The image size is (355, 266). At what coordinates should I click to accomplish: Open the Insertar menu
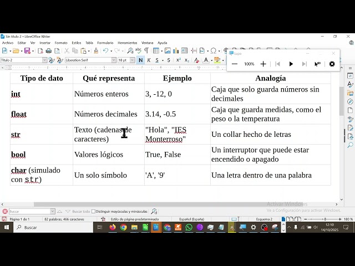point(45,43)
